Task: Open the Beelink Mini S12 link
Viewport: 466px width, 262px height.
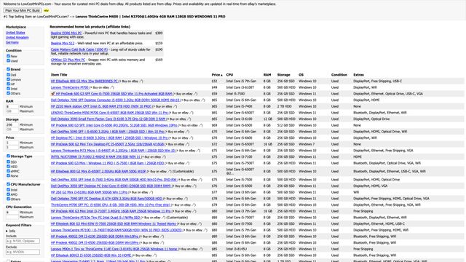Action: tap(63, 44)
